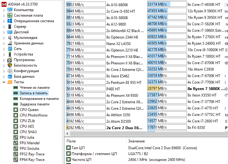Select the Nano X2 L4350 entry
The image size is (228, 164).
click(x=118, y=43)
